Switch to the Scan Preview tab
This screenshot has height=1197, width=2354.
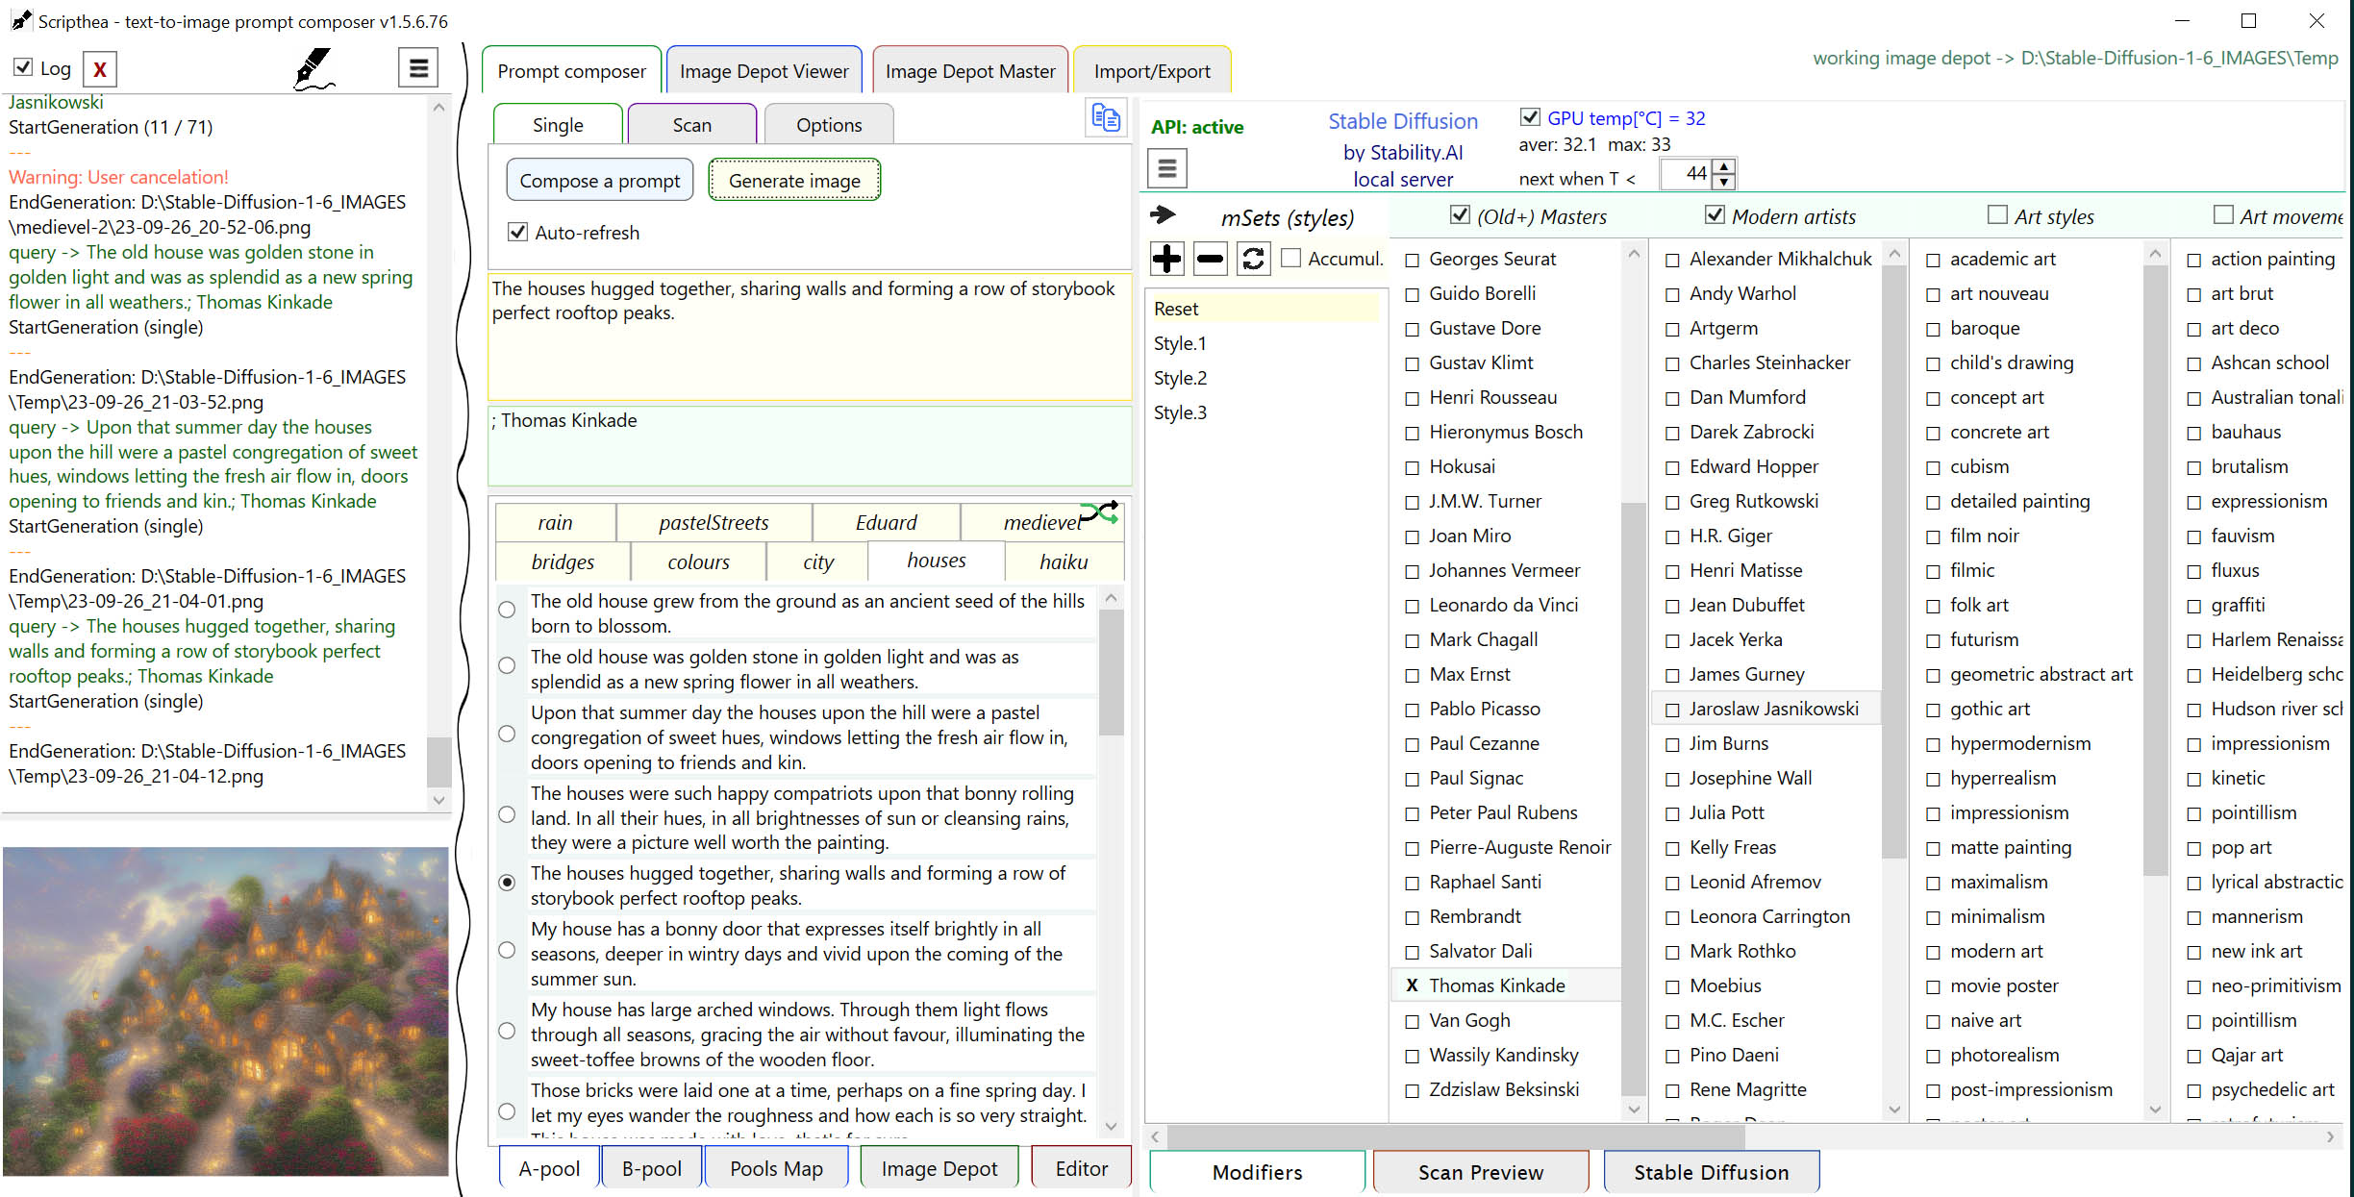pyautogui.click(x=1480, y=1172)
